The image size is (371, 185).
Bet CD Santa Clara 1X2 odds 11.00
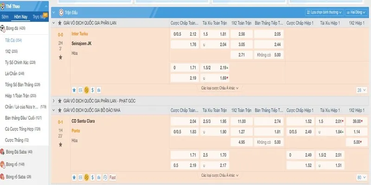[242, 122]
